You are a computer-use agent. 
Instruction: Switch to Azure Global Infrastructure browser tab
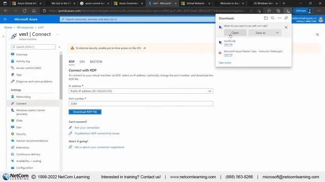pos(26,4)
